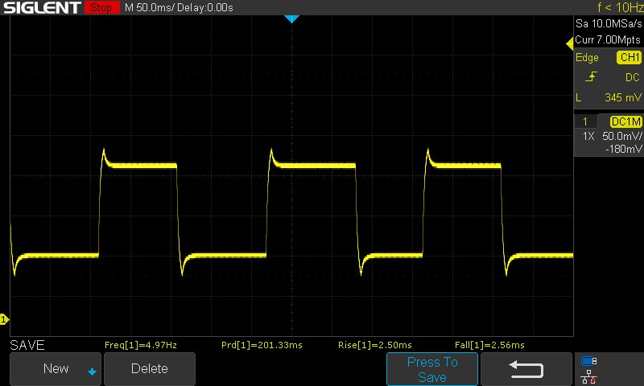644x386 pixels.
Task: Click the -180mV offset value
Action: (623, 149)
